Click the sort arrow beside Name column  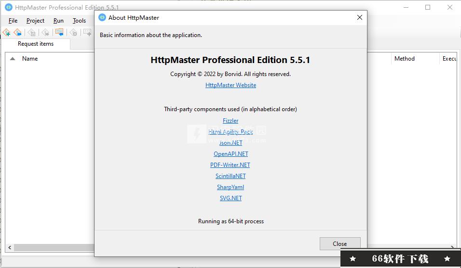pos(13,59)
